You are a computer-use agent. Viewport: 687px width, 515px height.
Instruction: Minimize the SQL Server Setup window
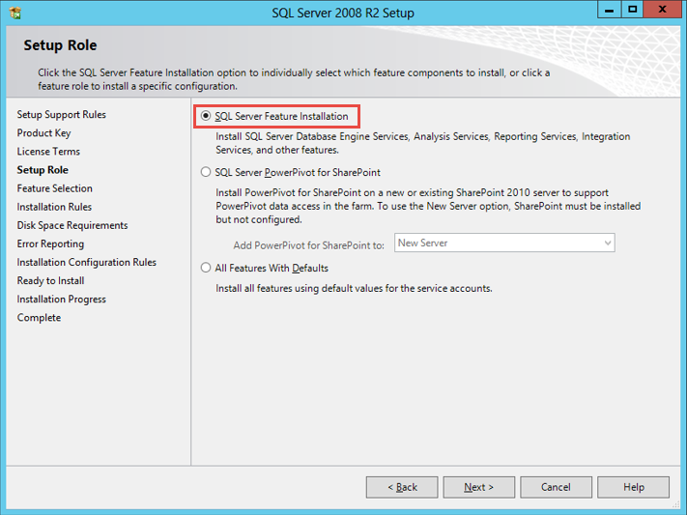(607, 10)
